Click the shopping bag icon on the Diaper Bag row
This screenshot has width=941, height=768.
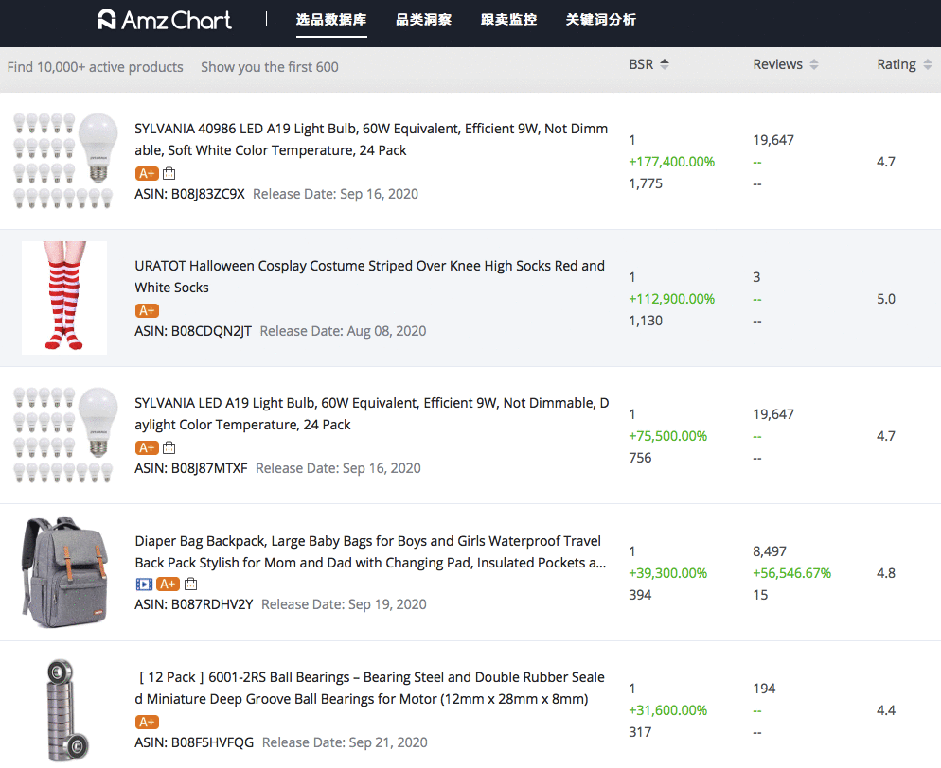click(191, 584)
